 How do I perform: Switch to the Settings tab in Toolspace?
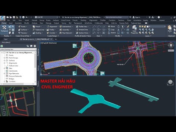click(38, 68)
